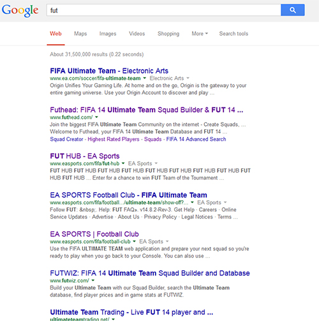
Task: Follow the Squad Creator sitelink
Action: pos(66,139)
